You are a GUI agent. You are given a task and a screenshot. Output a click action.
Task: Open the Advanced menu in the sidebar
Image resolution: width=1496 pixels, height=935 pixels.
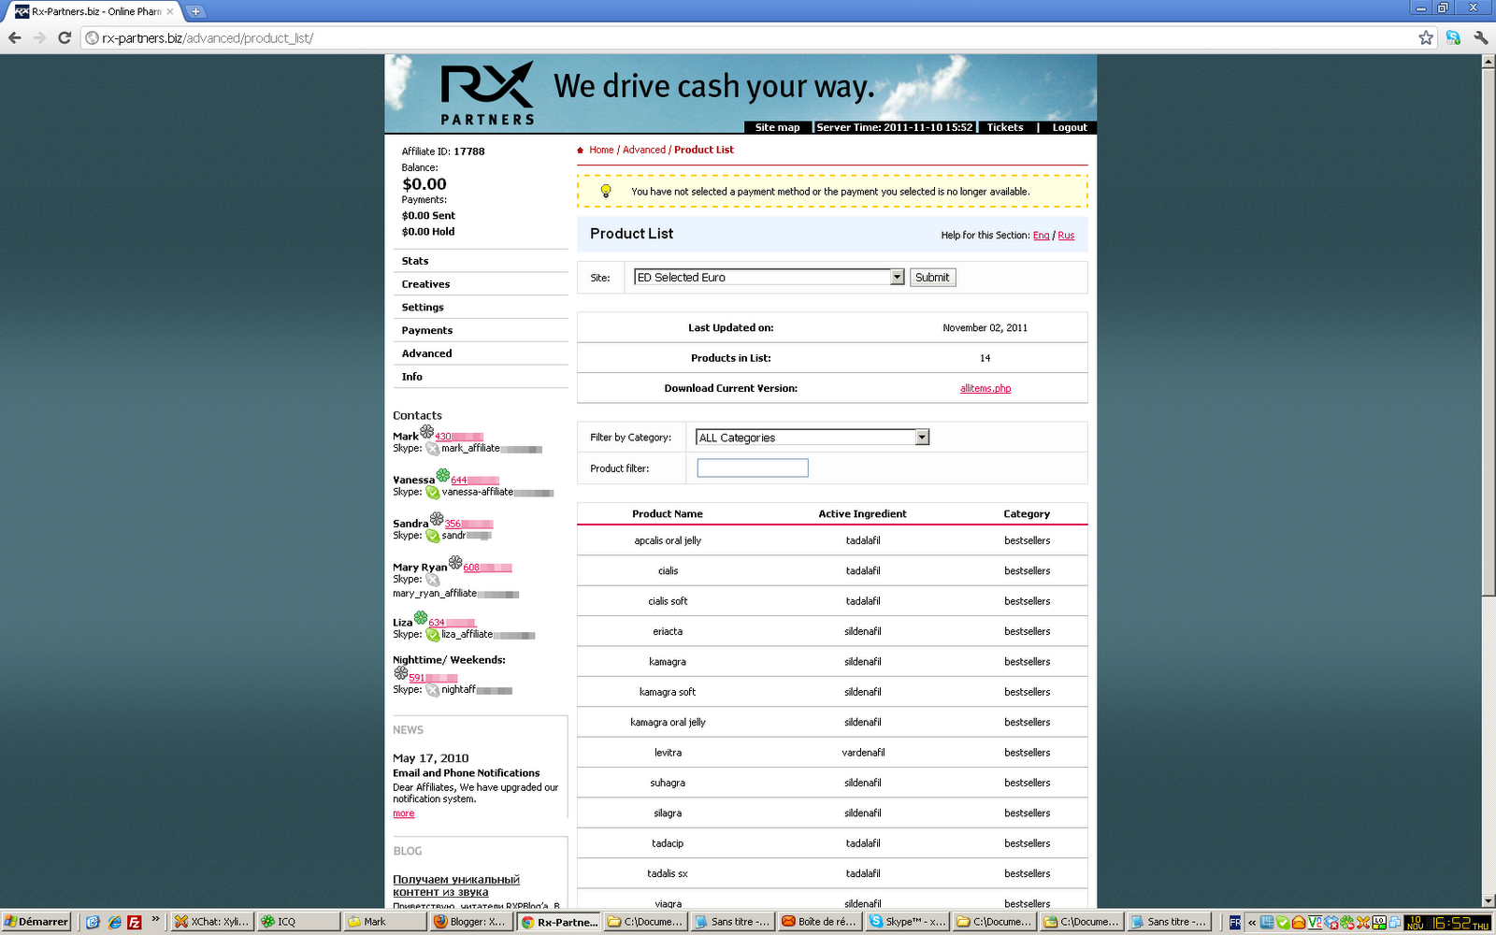(x=426, y=353)
